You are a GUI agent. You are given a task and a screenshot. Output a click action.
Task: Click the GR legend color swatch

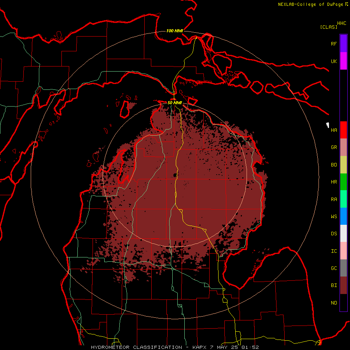tap(343, 147)
